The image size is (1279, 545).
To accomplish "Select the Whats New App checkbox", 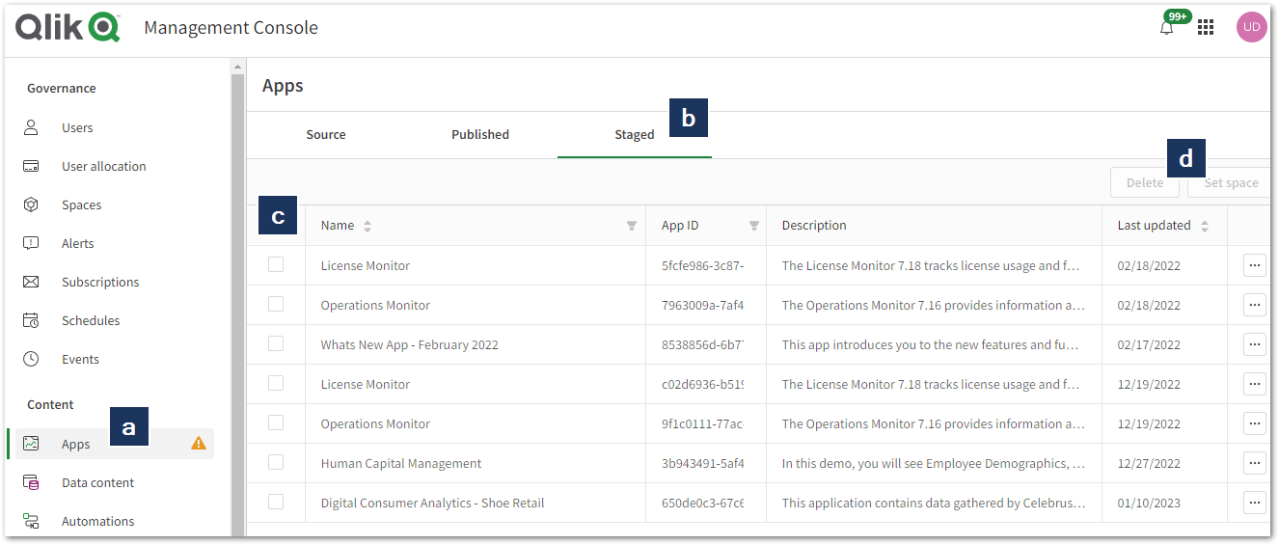I will click(276, 343).
